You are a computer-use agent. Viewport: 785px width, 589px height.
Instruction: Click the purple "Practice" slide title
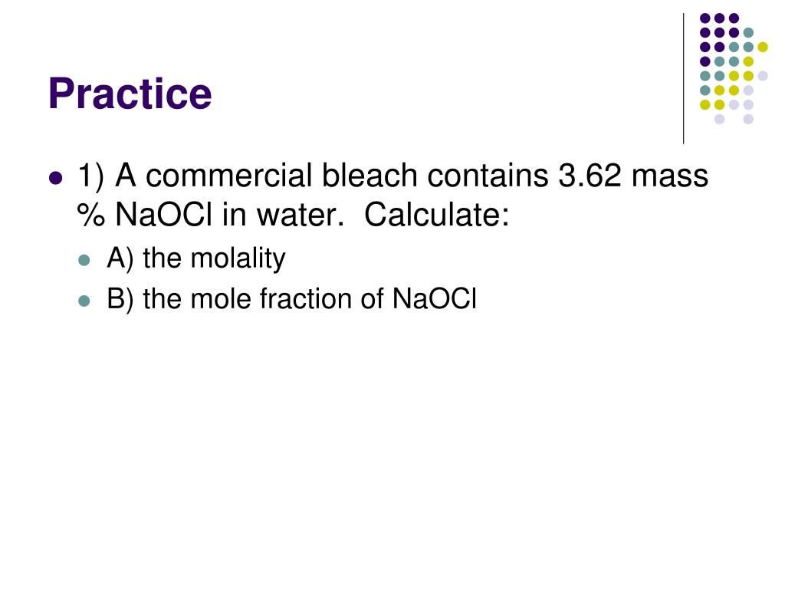click(x=130, y=94)
